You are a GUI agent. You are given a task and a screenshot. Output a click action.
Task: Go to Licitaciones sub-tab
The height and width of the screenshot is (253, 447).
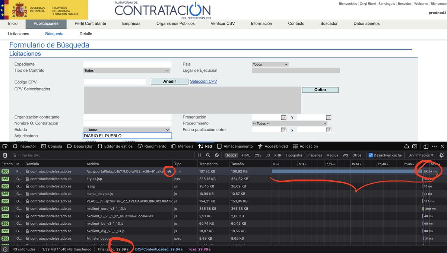tap(19, 34)
